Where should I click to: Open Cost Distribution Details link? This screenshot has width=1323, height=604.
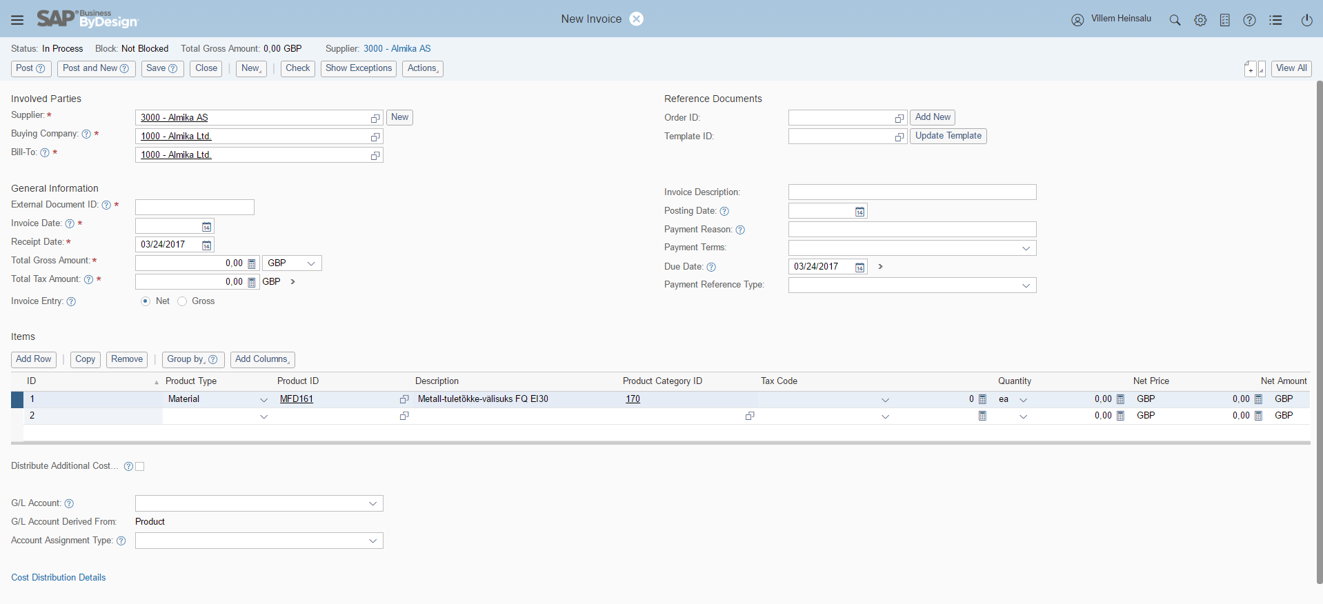click(59, 578)
